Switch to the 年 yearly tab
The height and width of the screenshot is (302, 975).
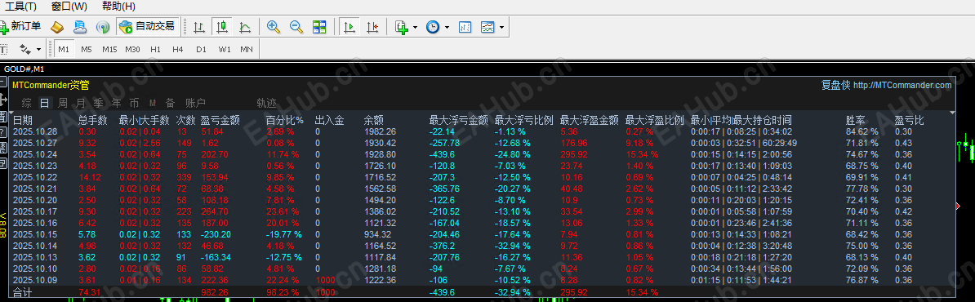pyautogui.click(x=117, y=103)
